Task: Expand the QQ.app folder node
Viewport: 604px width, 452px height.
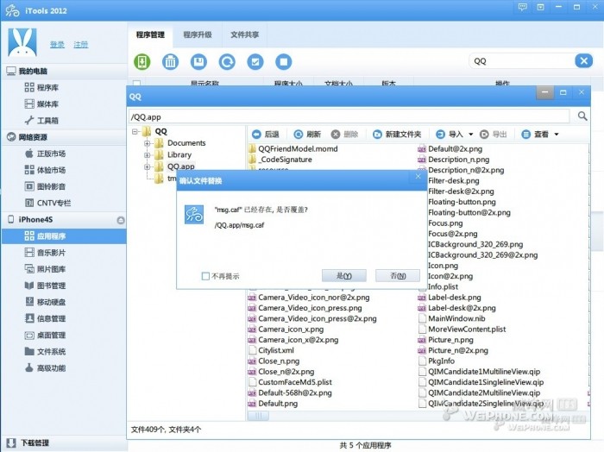Action: pyautogui.click(x=148, y=166)
